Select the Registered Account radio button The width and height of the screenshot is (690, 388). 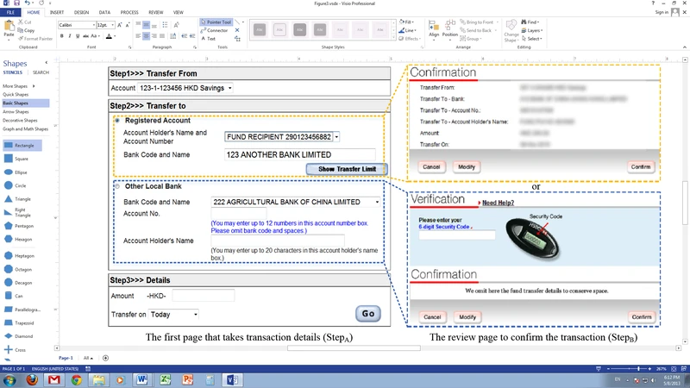[x=117, y=121]
